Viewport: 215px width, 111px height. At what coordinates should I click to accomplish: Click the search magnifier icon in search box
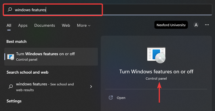(10, 9)
